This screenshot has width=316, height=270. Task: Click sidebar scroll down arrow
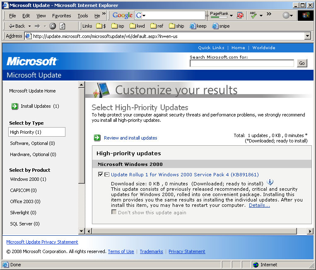tap(82, 231)
